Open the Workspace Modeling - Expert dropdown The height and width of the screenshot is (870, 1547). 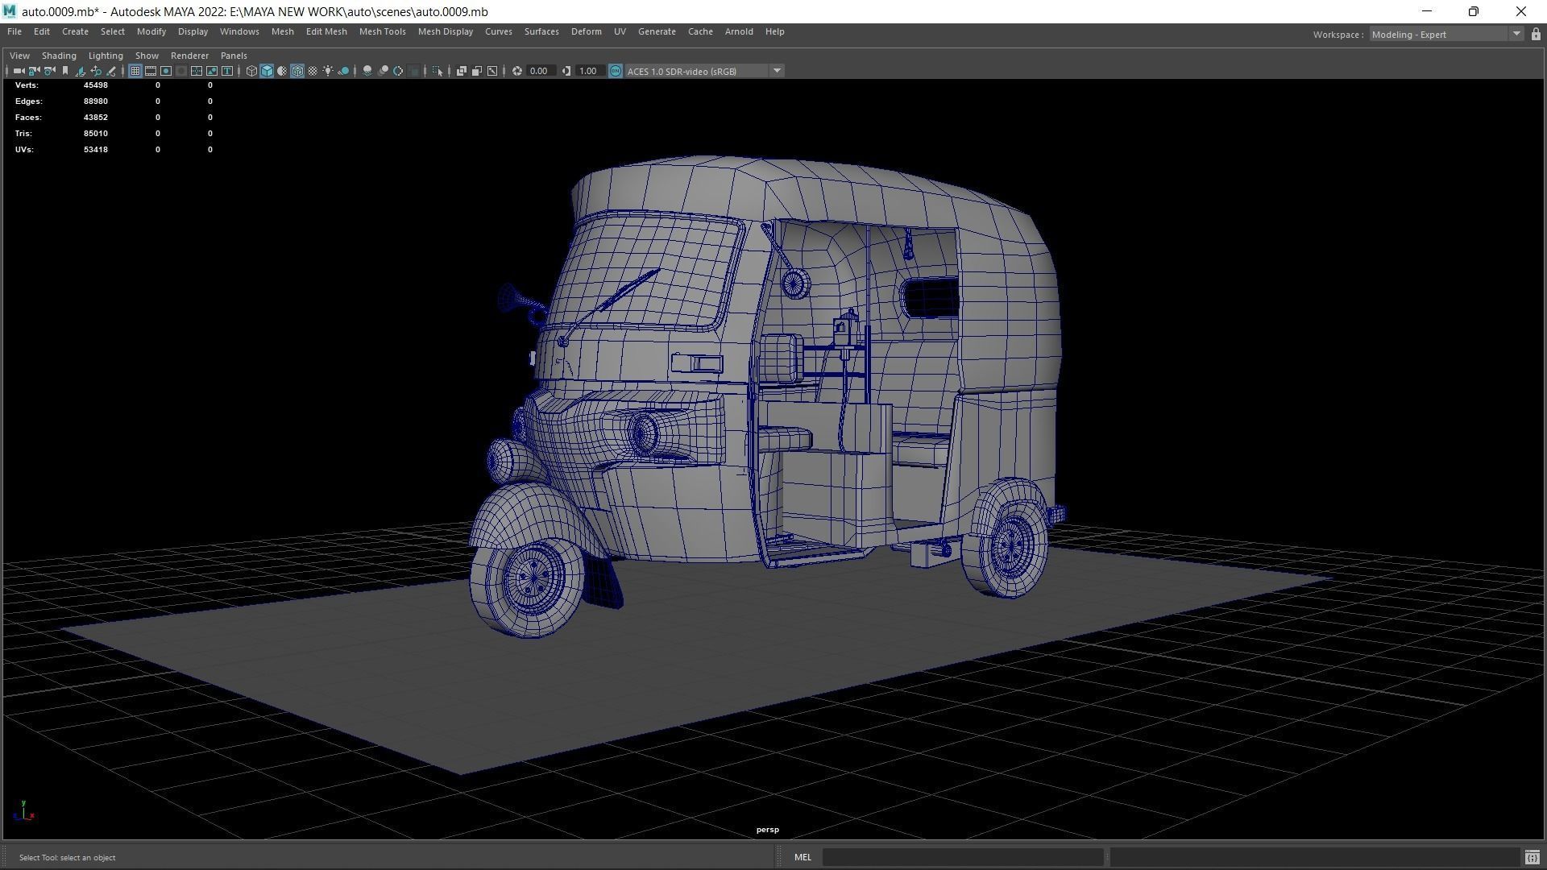[1445, 34]
